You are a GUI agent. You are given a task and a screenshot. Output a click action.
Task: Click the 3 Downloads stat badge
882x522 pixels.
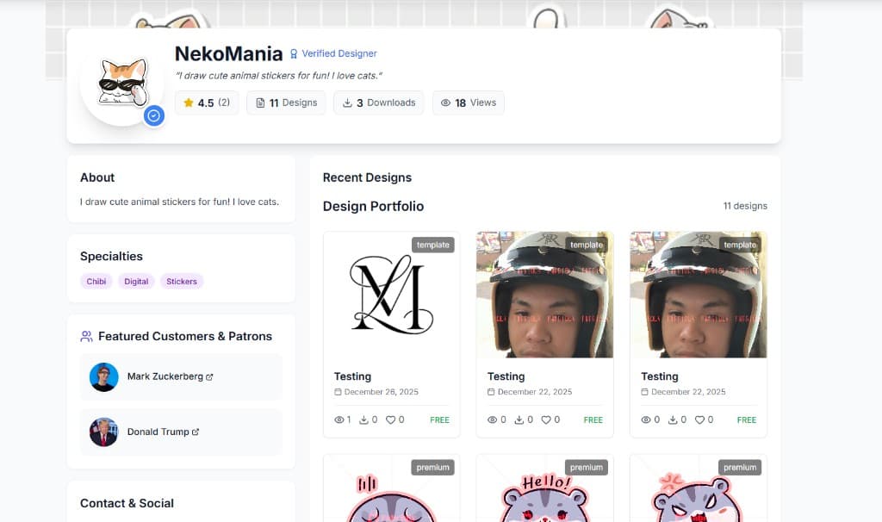click(x=379, y=103)
